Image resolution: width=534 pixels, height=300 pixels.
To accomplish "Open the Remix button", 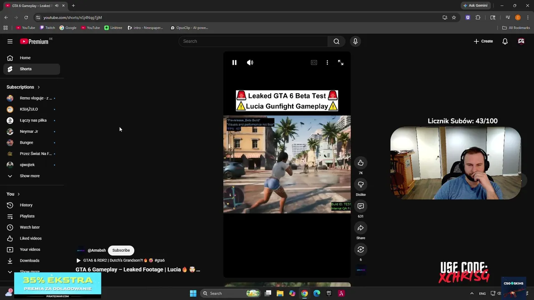I will 361,250.
